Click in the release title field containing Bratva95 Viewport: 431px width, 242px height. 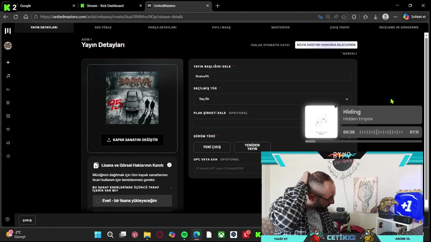tap(273, 76)
